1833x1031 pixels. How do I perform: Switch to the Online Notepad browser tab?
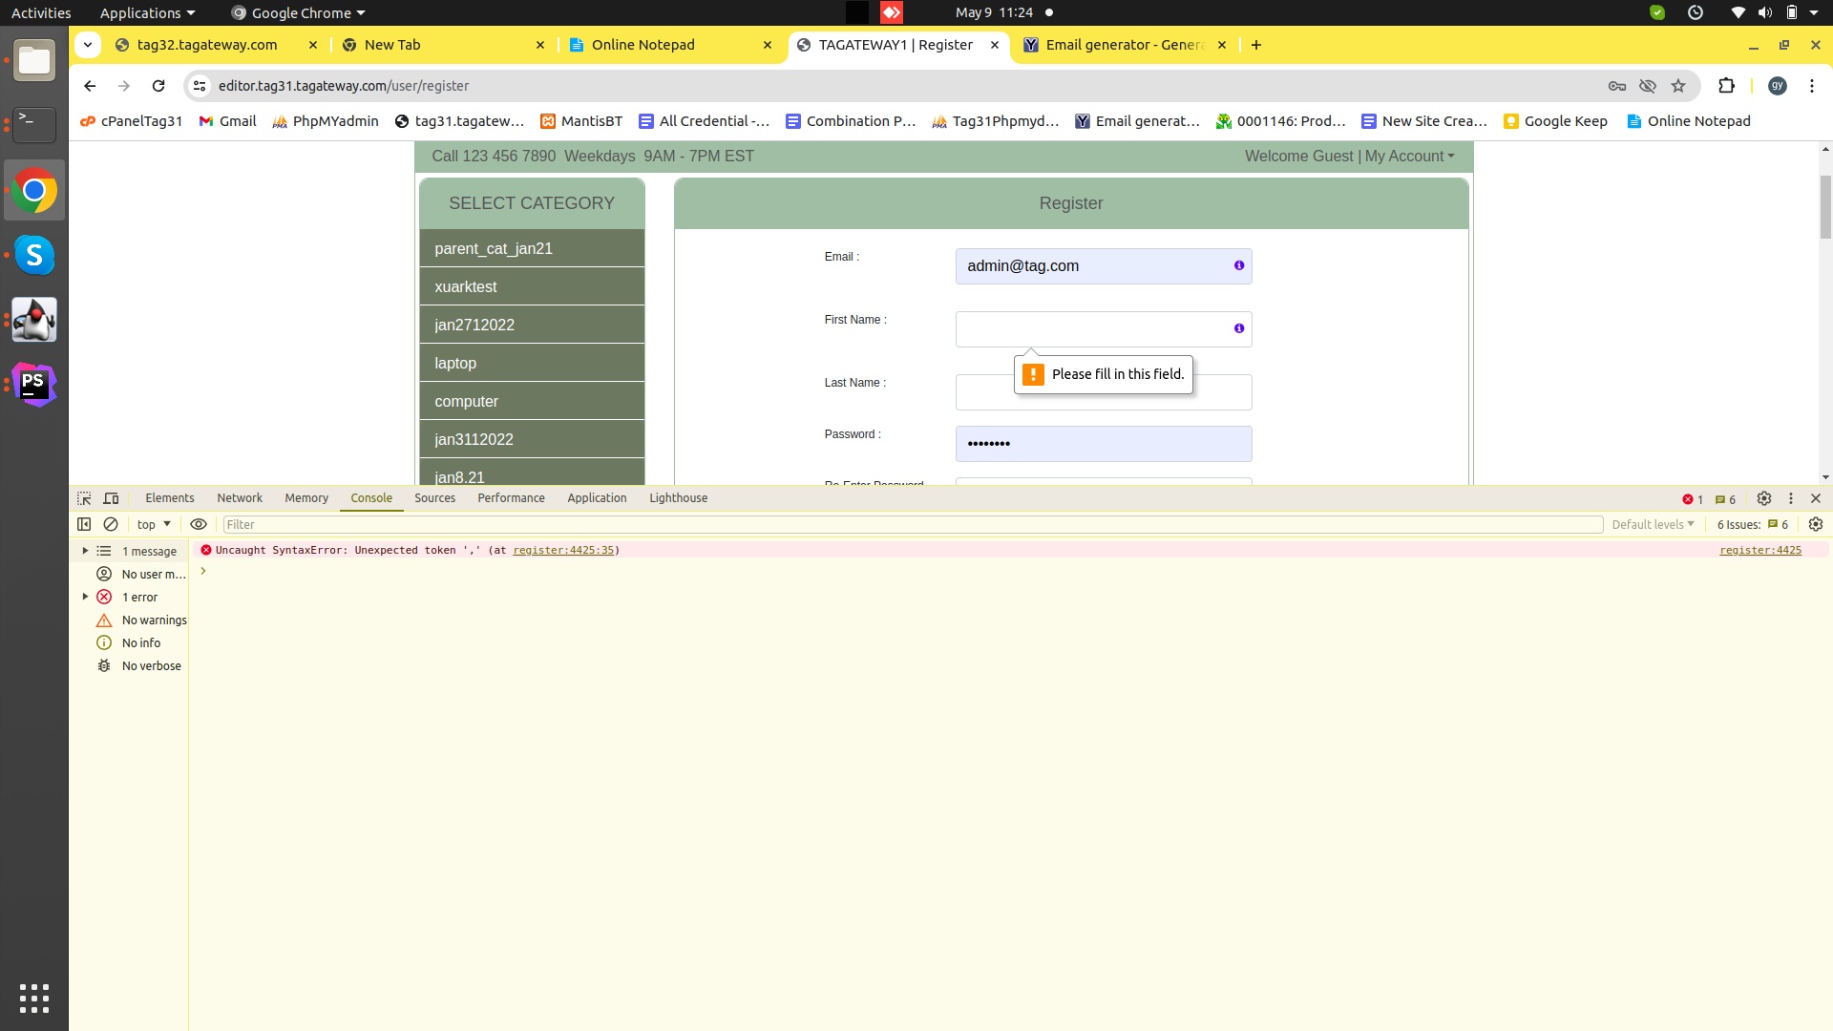pos(643,44)
